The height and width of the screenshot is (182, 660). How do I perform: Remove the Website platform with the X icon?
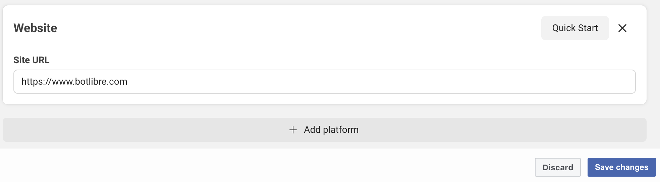tap(622, 28)
